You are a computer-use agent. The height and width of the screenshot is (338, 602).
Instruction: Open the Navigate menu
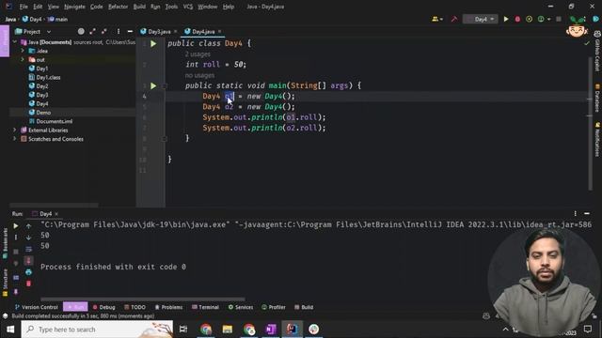pyautogui.click(x=74, y=7)
